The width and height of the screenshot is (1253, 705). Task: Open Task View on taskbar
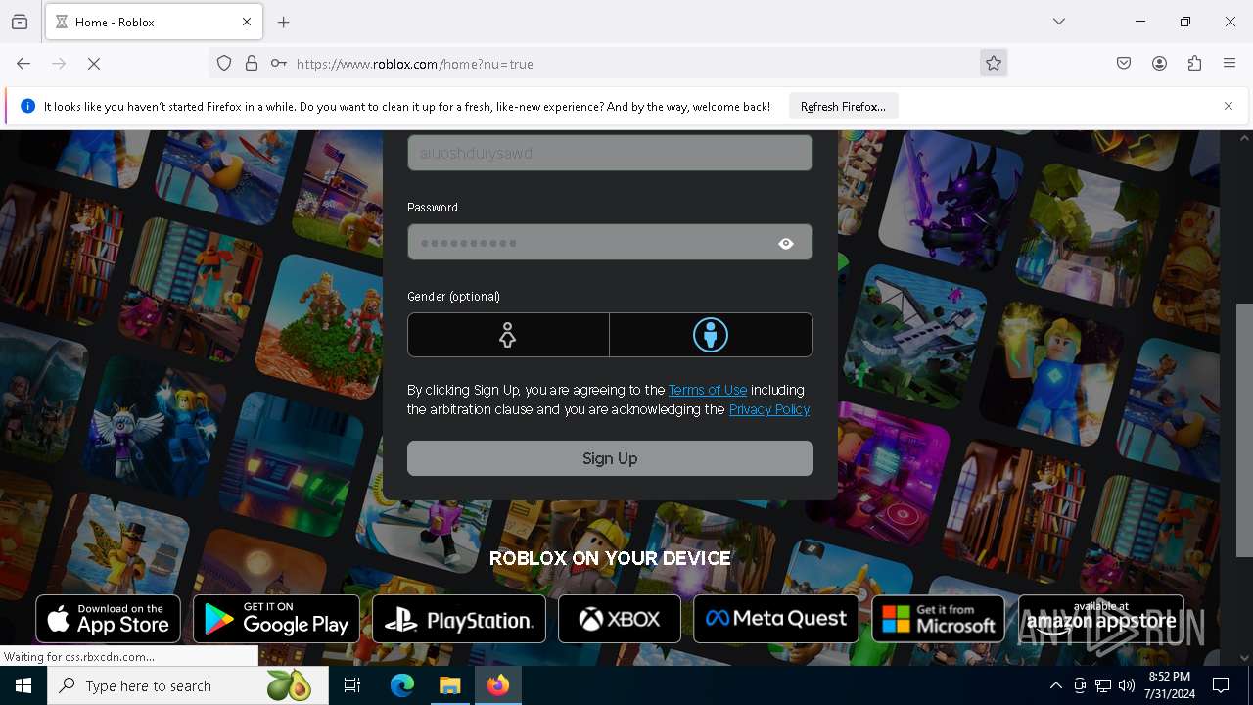tap(352, 685)
